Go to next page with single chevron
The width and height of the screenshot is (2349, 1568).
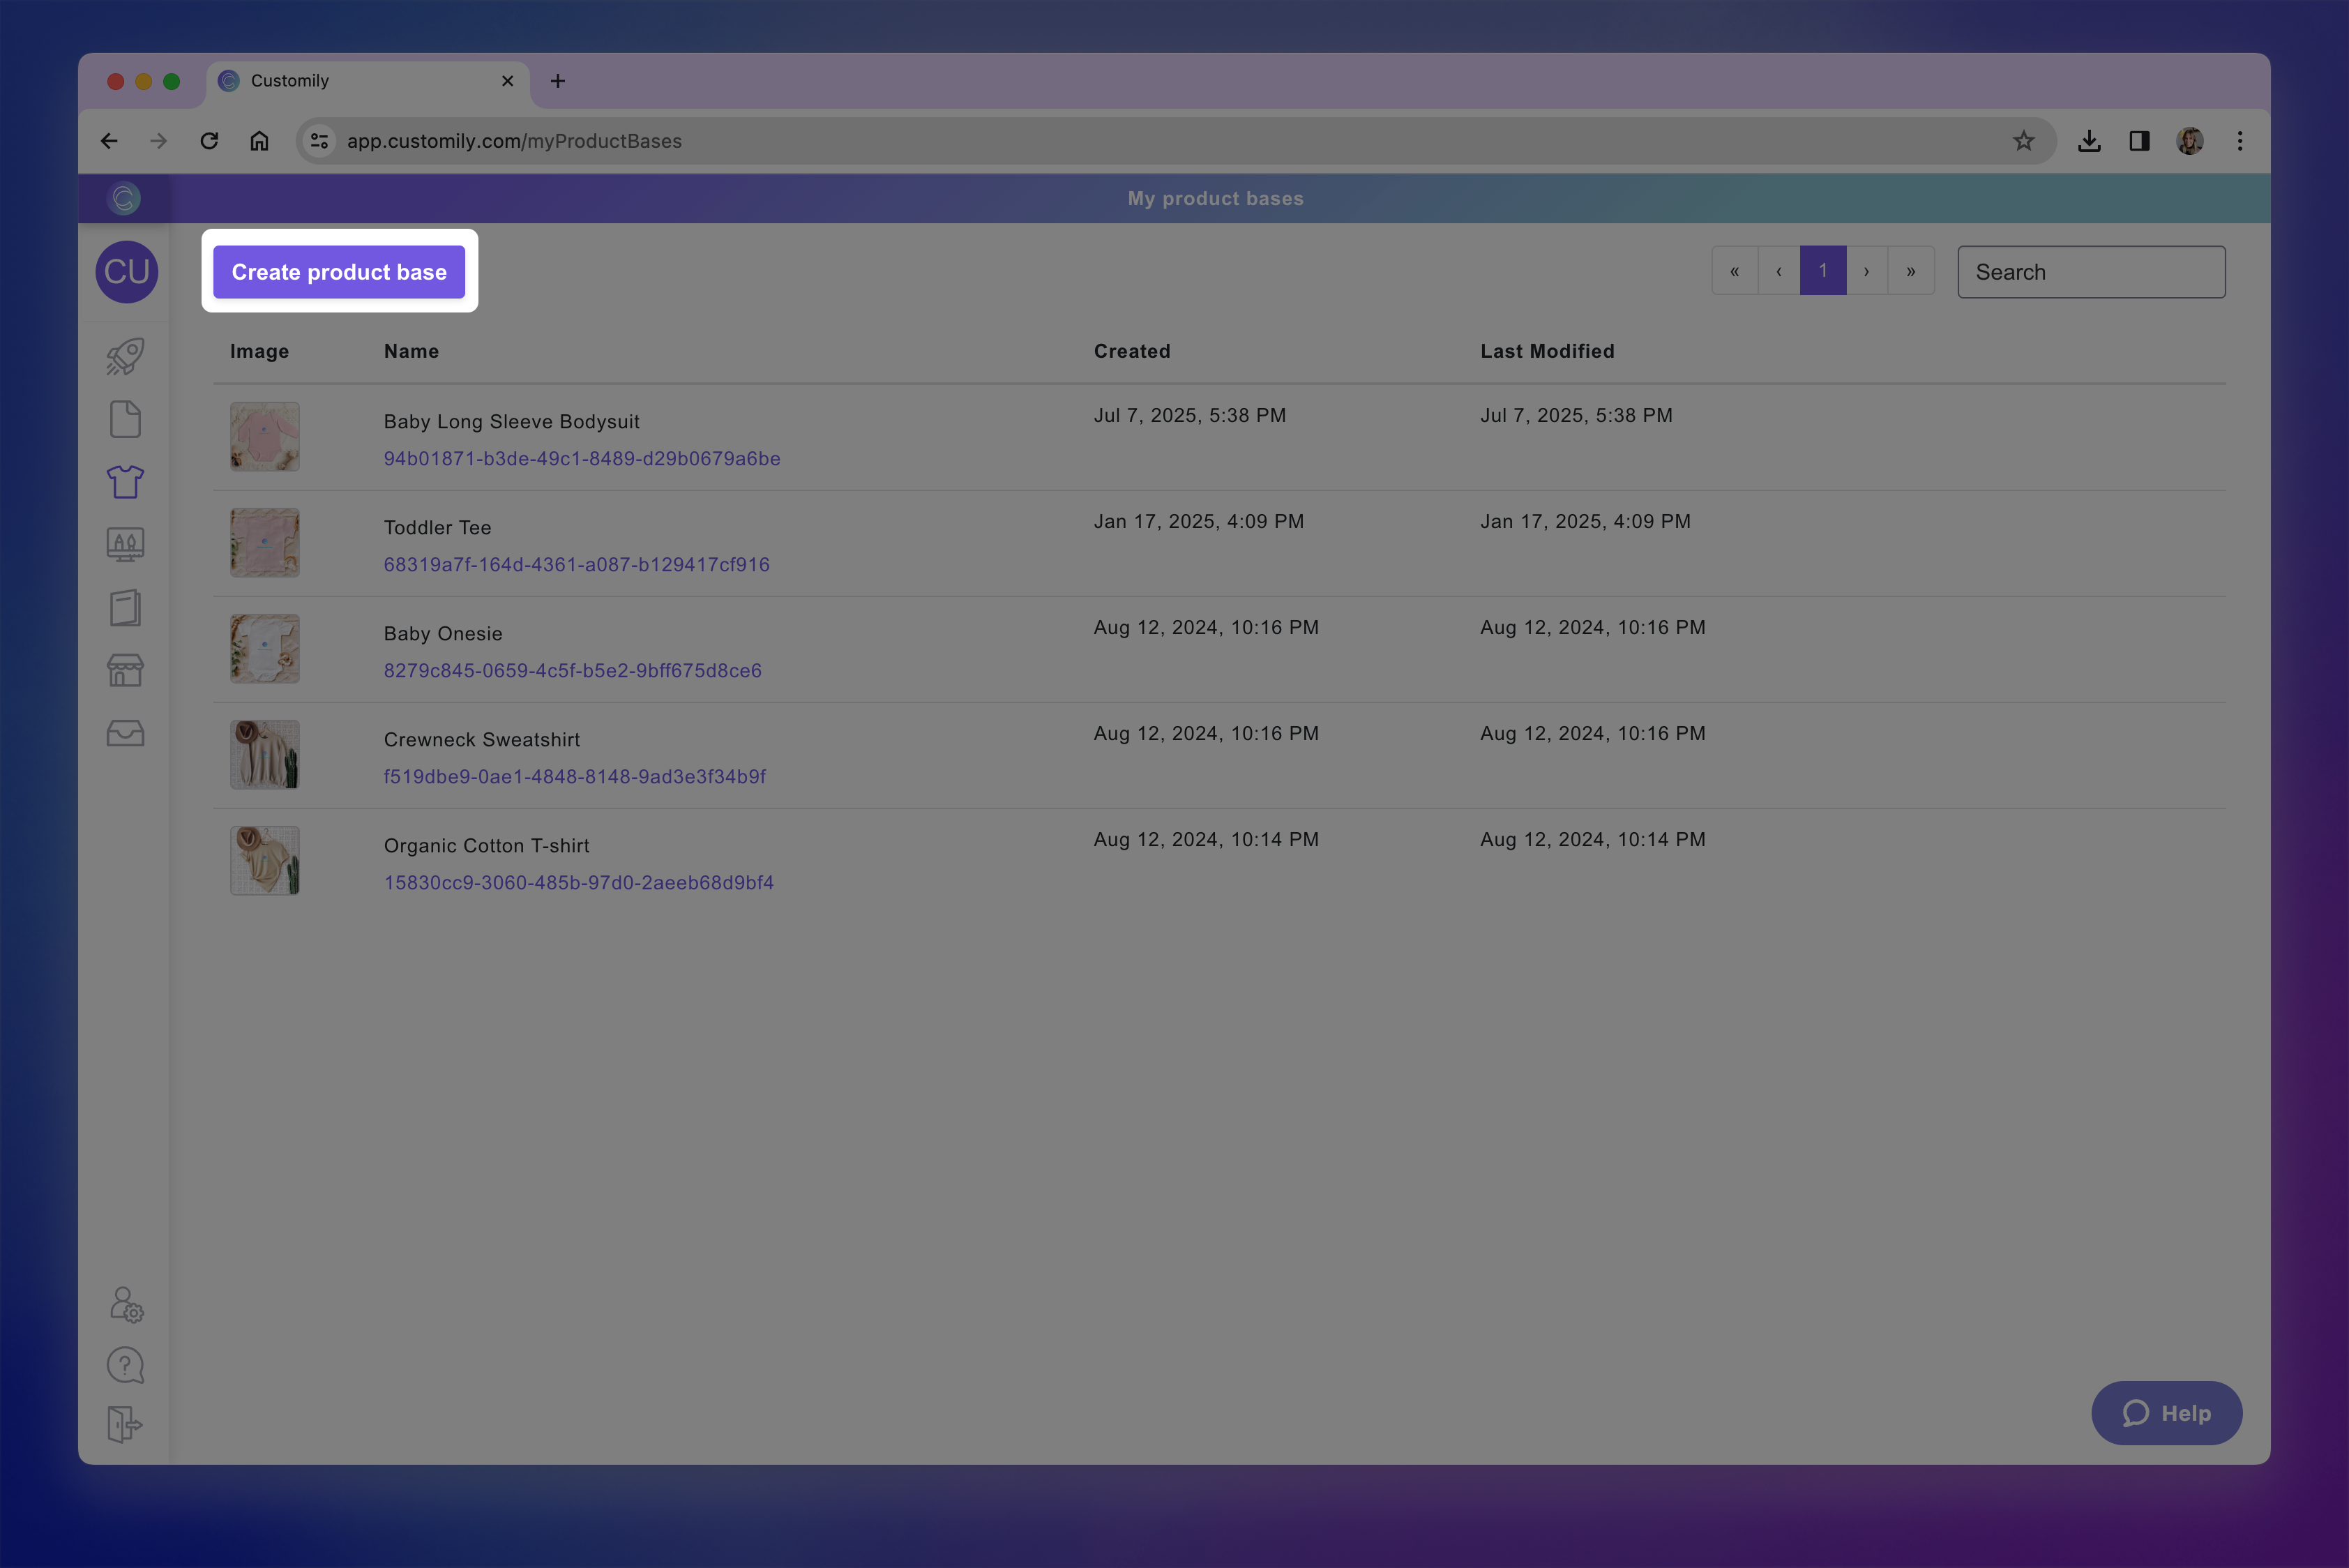[1866, 271]
